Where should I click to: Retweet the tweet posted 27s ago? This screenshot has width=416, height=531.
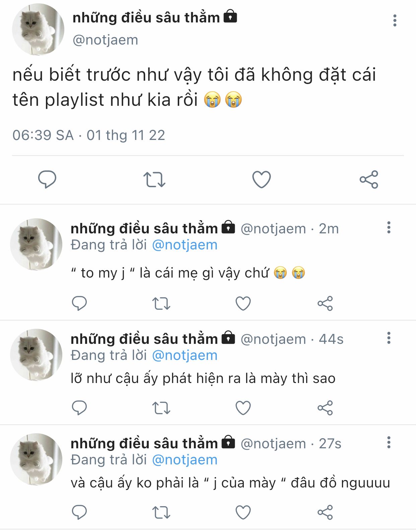(x=161, y=513)
